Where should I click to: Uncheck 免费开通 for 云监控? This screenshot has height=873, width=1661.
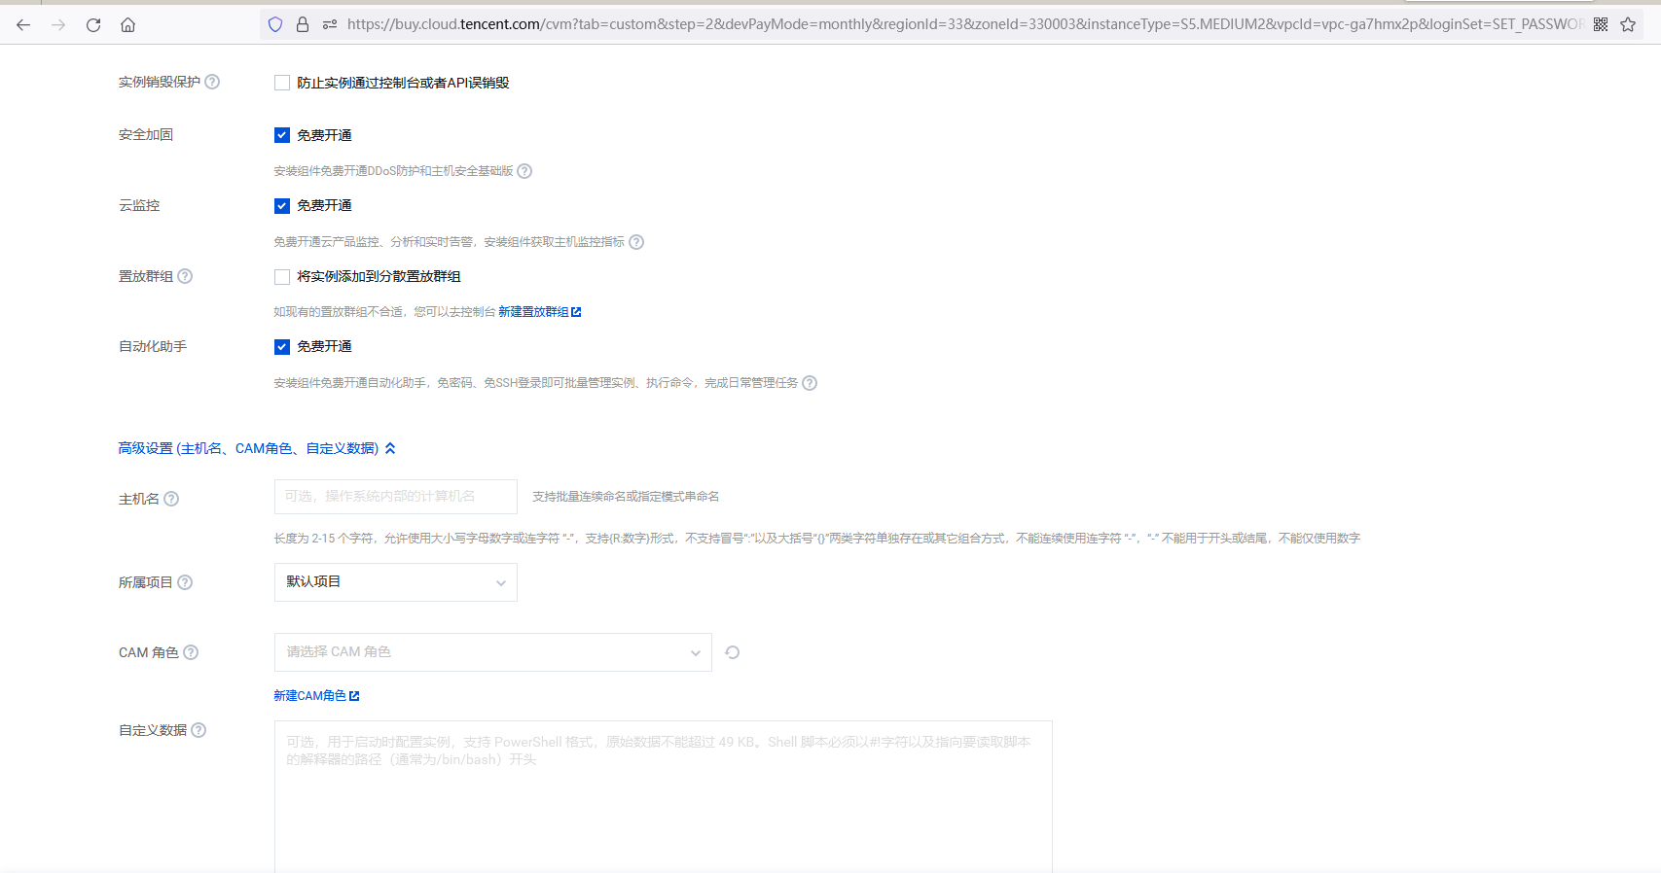[x=282, y=206]
